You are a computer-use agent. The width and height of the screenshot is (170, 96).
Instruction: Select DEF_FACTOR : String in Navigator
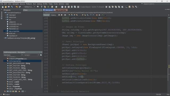[x=17, y=66]
